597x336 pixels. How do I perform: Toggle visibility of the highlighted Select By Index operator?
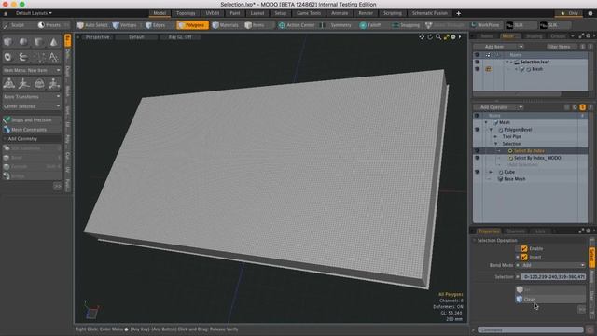(477, 151)
